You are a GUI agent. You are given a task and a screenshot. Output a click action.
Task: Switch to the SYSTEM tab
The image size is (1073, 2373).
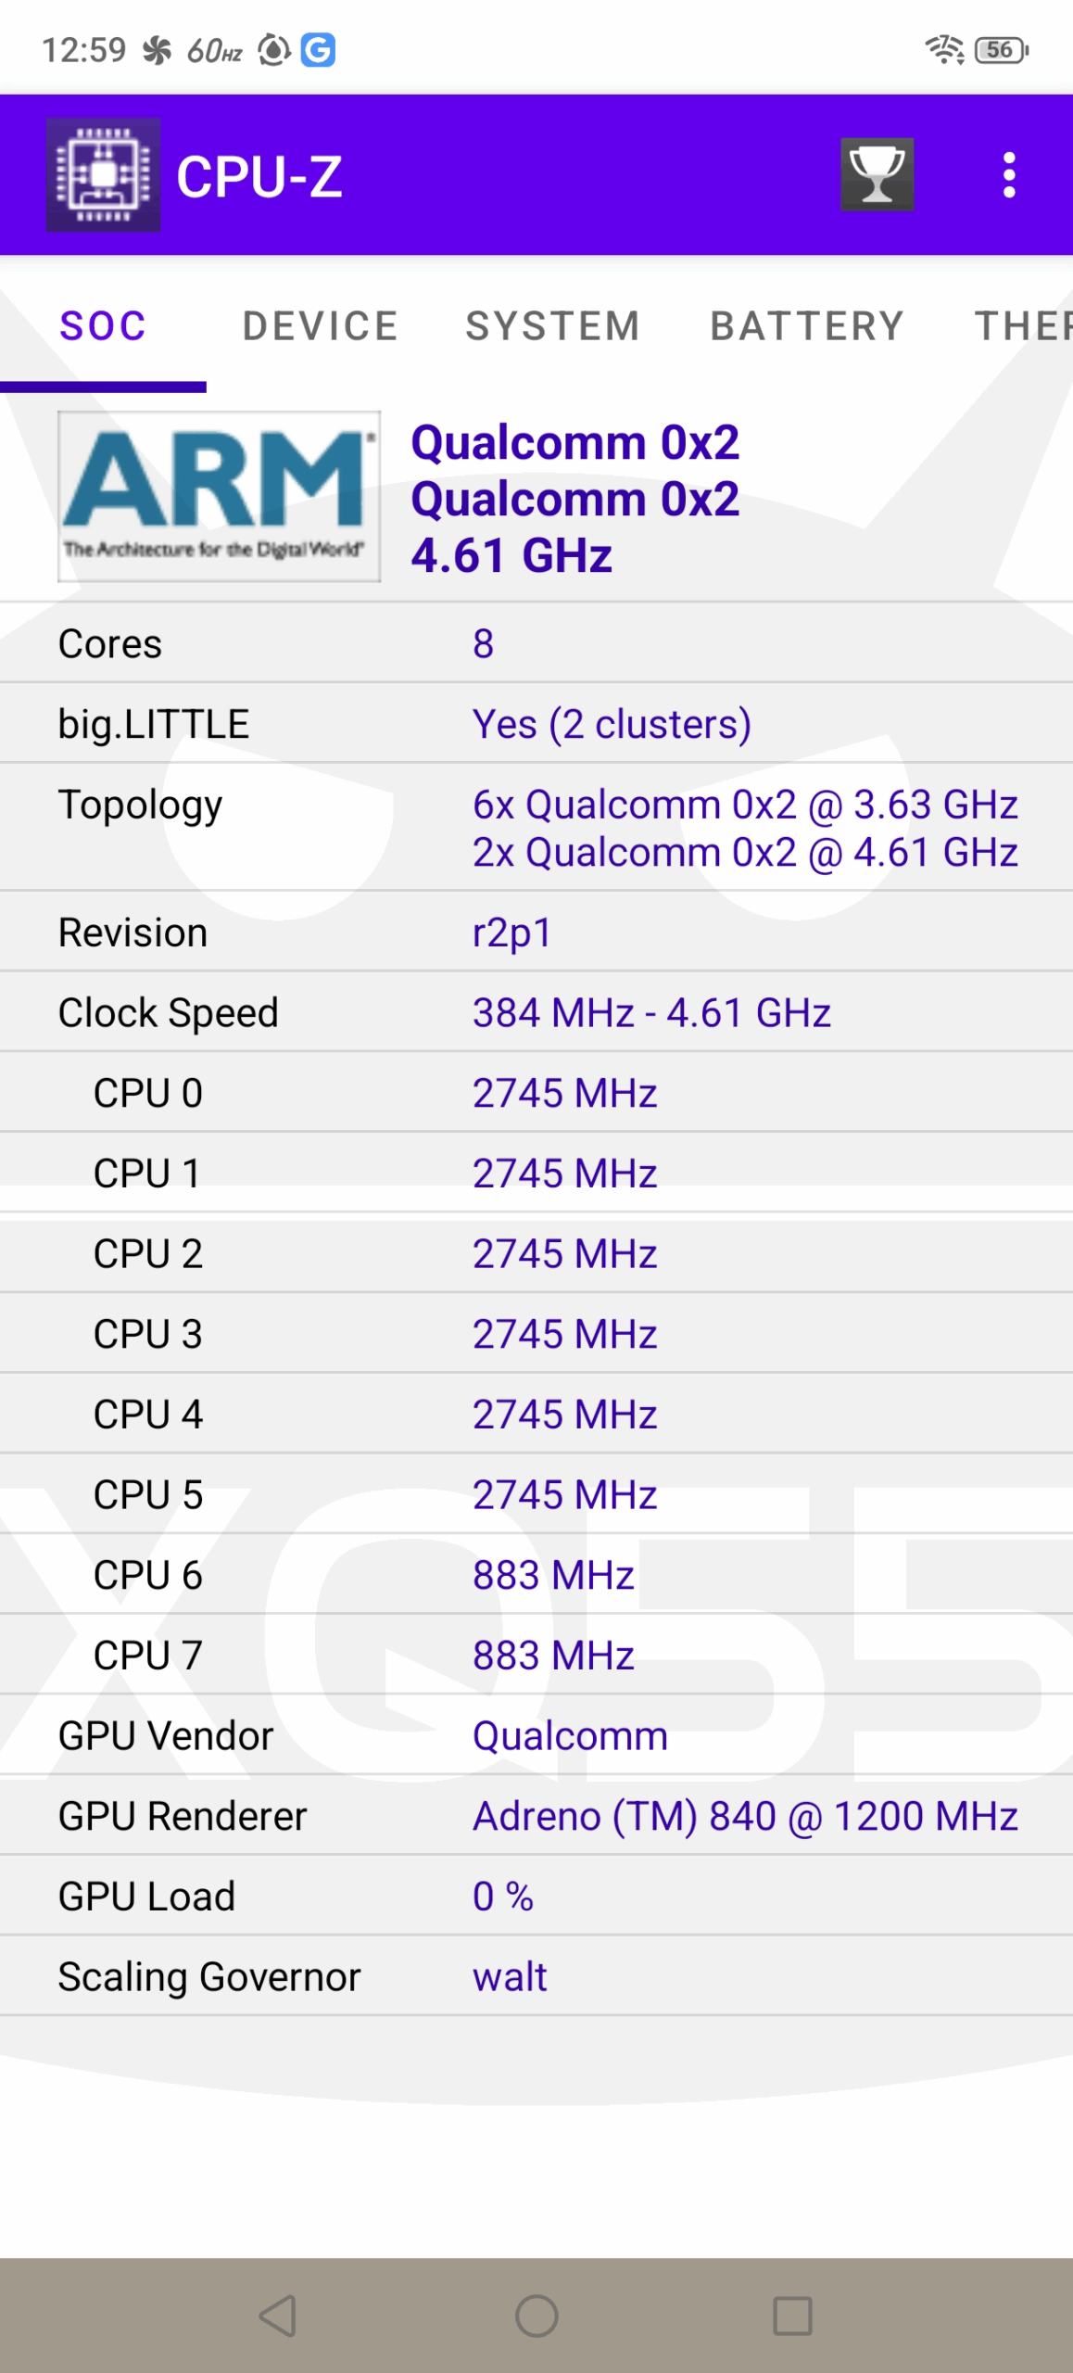(x=553, y=326)
